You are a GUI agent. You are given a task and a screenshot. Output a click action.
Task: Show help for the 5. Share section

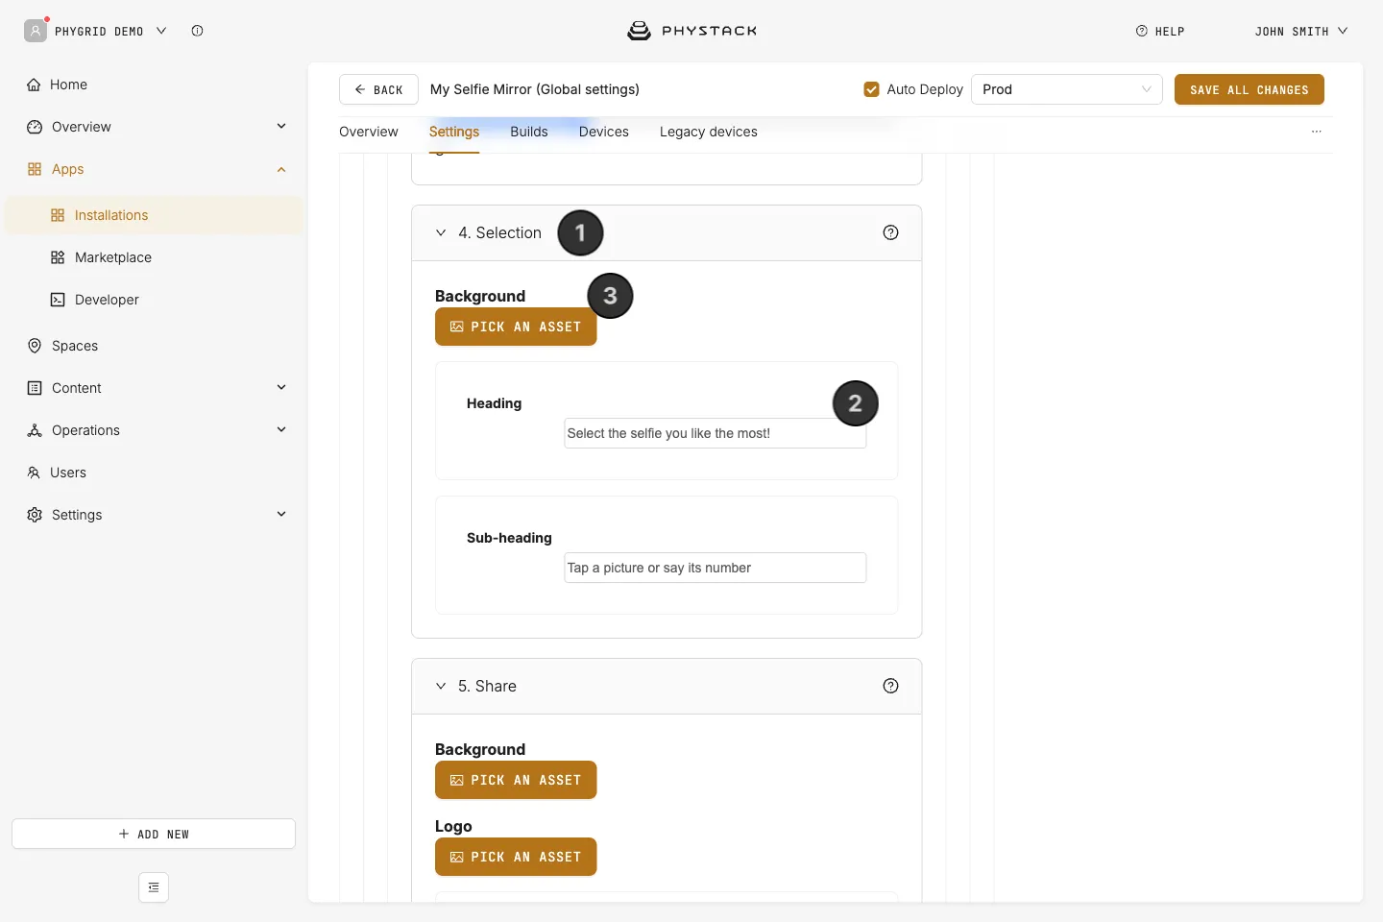point(890,686)
